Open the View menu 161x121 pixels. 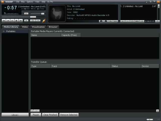pyautogui.click(x=37, y=2)
